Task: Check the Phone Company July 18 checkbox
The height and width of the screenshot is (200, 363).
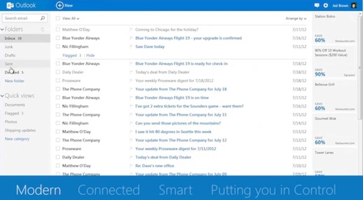Action: (58, 89)
